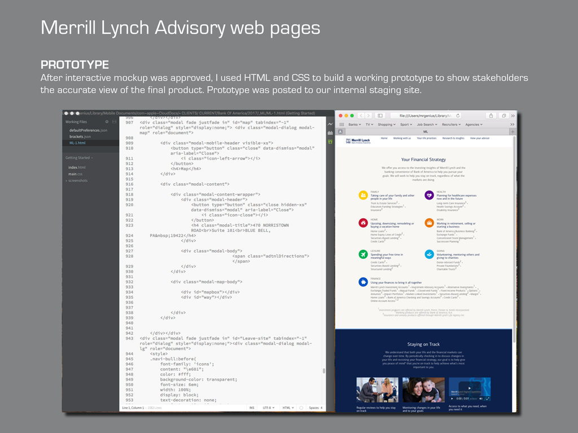Enter fullscreen on the video player
The image size is (578, 433).
click(x=488, y=399)
